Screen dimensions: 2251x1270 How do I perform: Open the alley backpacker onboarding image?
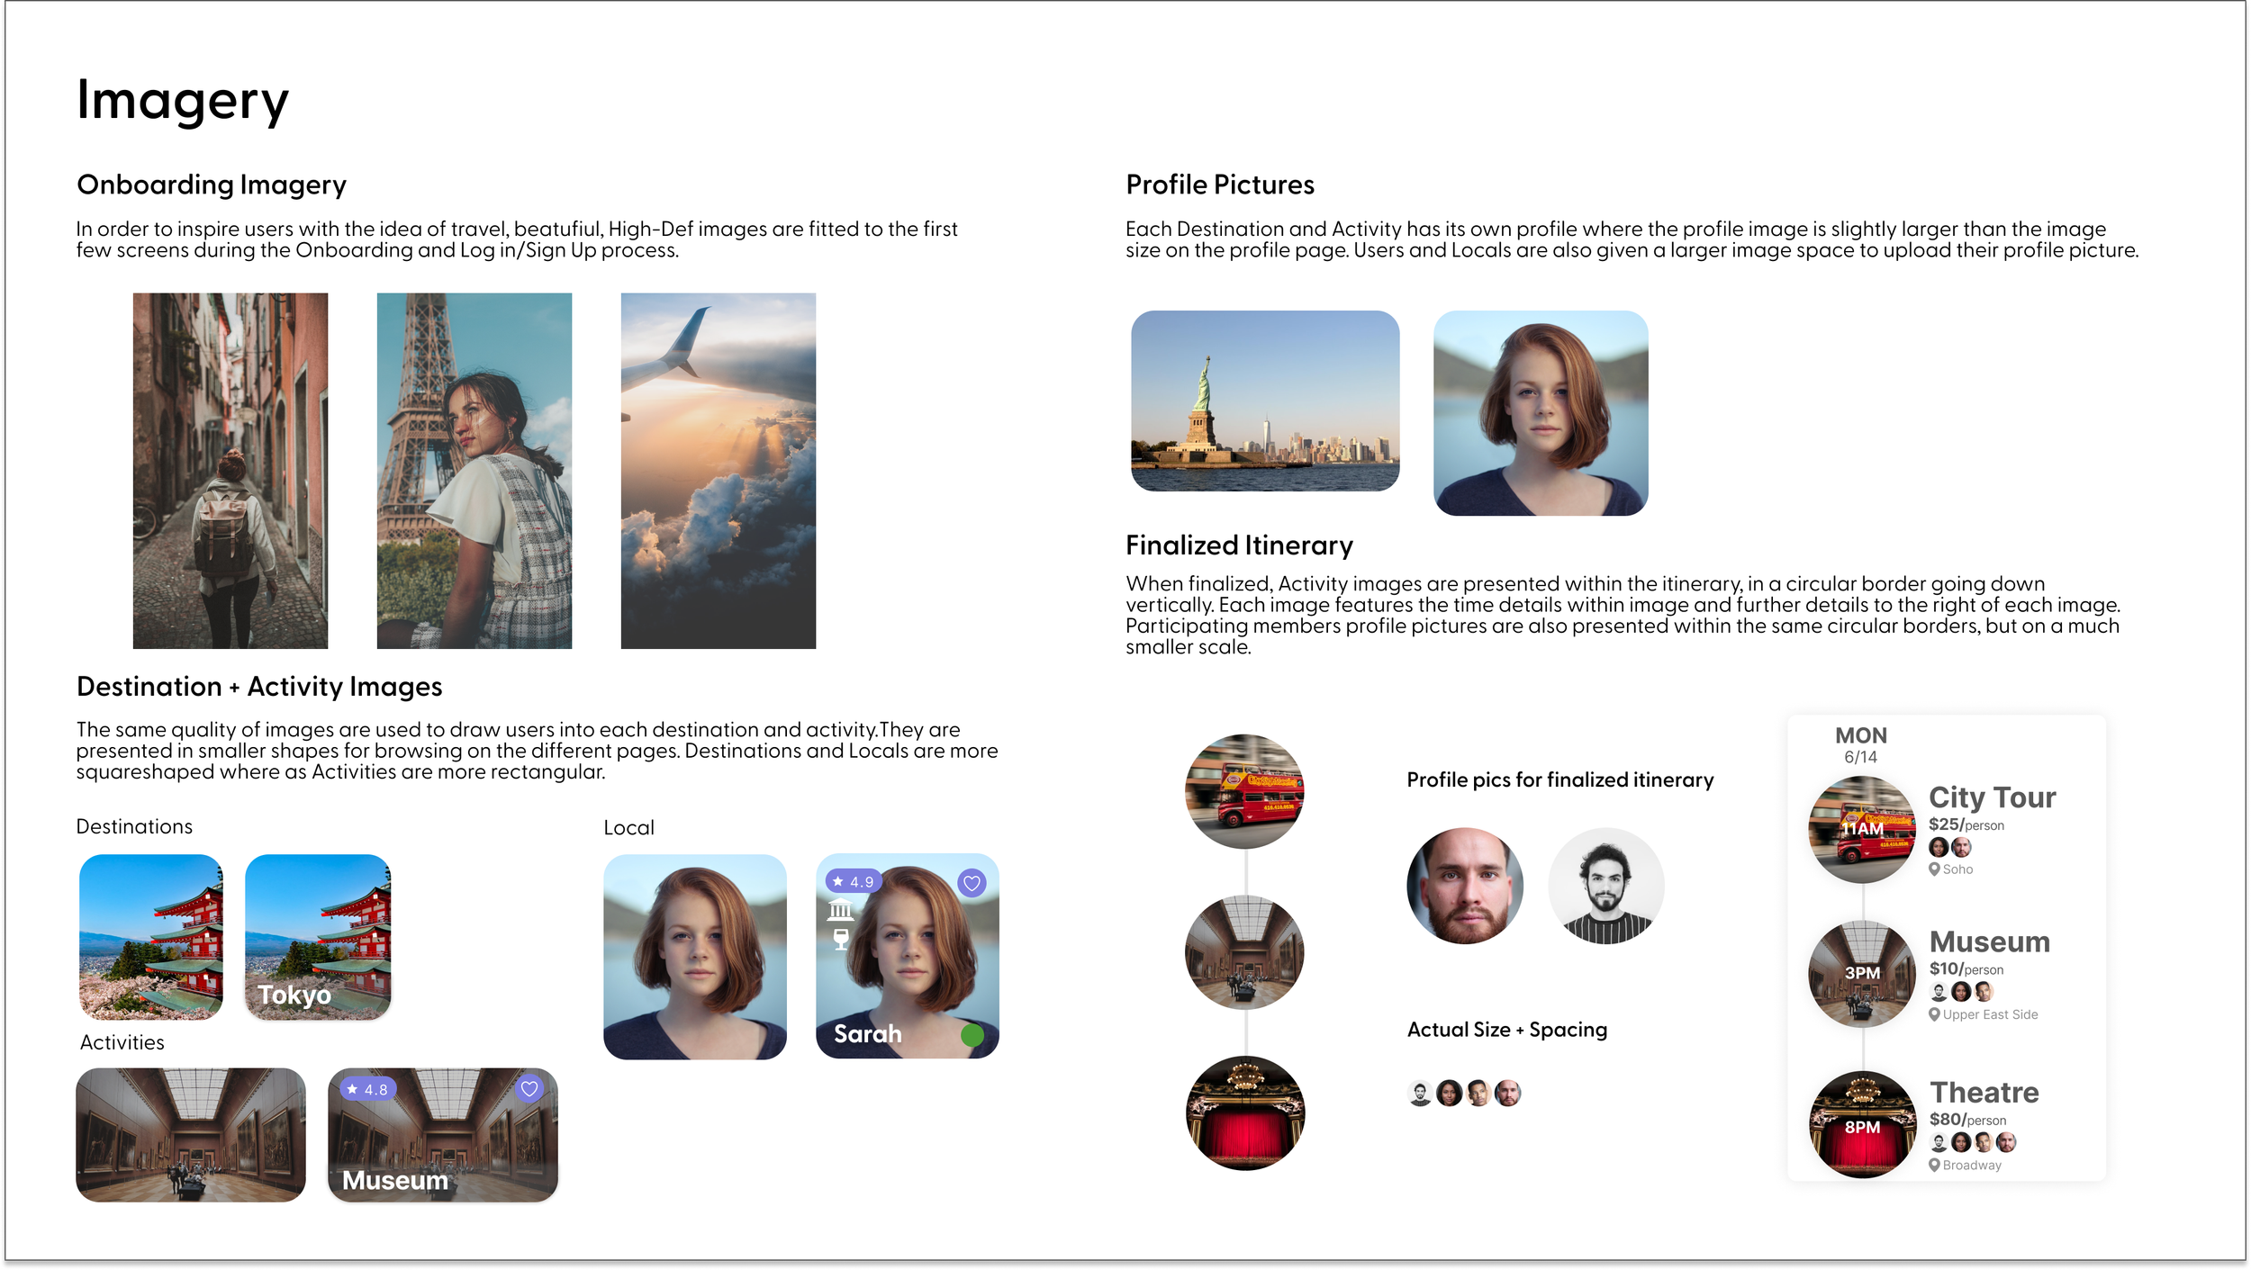pyautogui.click(x=231, y=471)
